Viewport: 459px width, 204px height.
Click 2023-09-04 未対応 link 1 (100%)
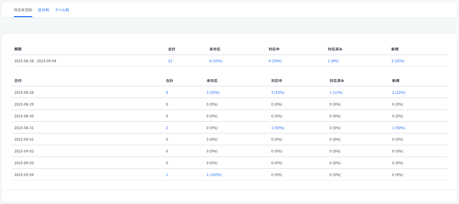click(214, 175)
